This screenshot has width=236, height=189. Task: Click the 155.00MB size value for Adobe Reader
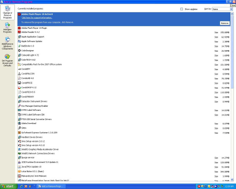coord(225,32)
